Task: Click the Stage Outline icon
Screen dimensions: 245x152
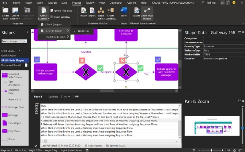Action: pyautogui.click(x=101, y=11)
